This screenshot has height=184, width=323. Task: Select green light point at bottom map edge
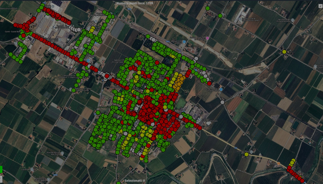click(x=118, y=183)
